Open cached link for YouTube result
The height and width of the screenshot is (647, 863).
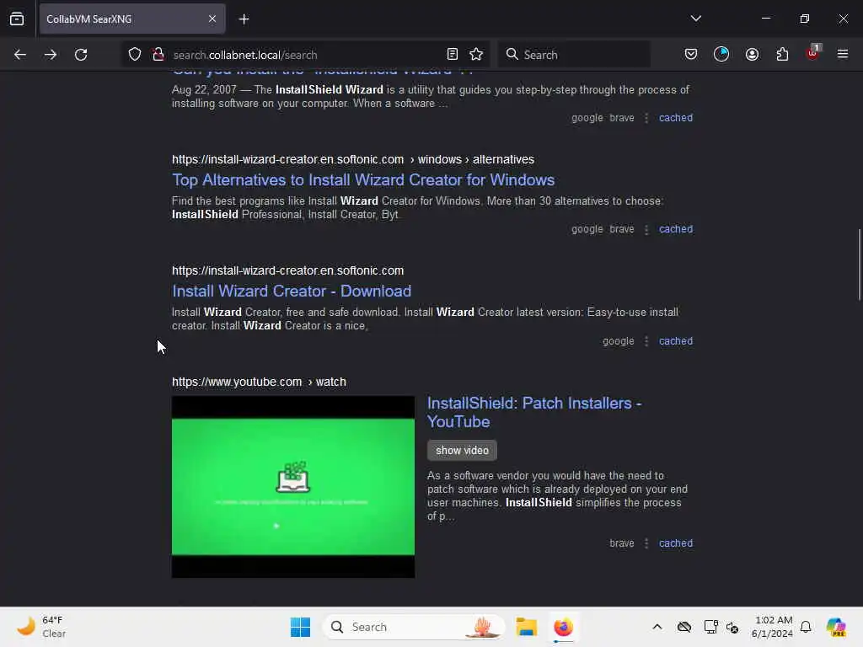[676, 543]
